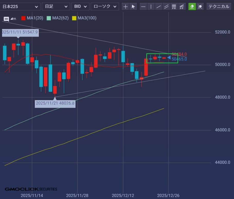Expand the 日足 timeframe dropdown

click(56, 6)
